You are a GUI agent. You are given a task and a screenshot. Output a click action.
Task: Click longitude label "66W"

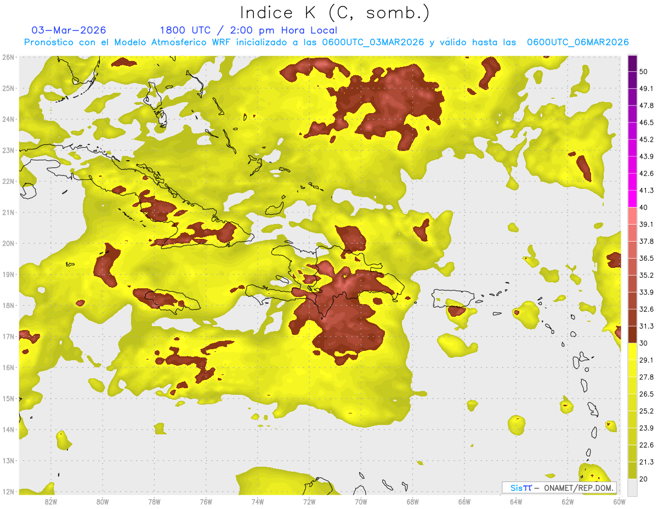pyautogui.click(x=464, y=501)
